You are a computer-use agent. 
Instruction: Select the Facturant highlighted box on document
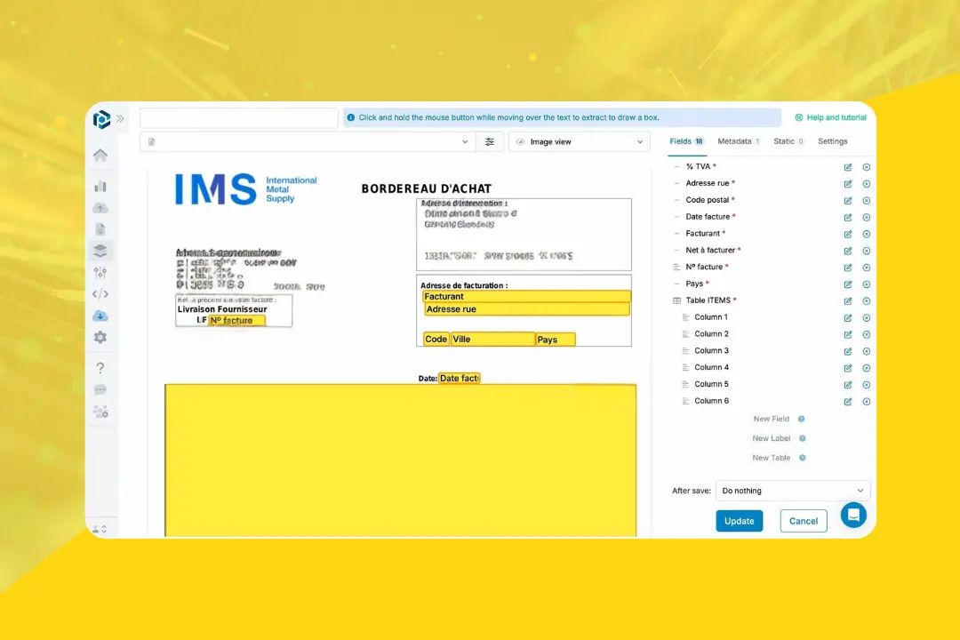coord(526,296)
